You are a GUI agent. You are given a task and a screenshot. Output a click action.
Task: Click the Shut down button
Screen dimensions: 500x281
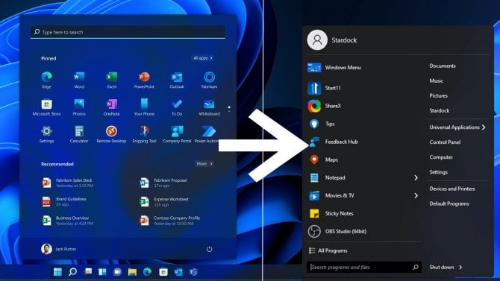coord(441,268)
